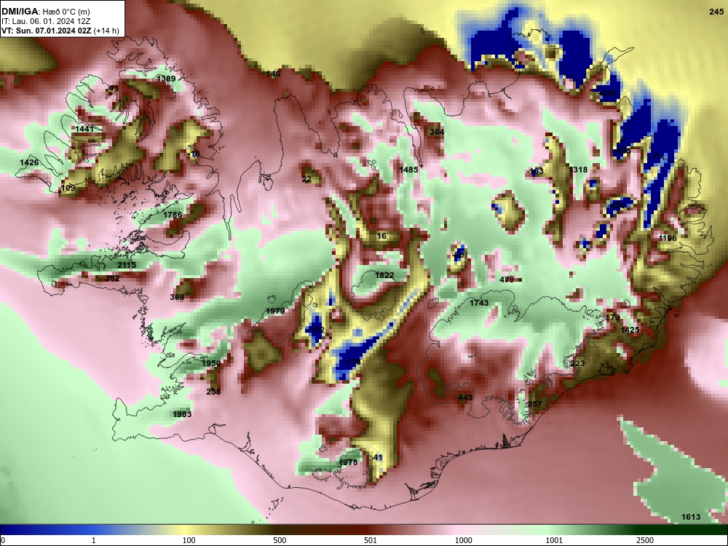Image resolution: width=728 pixels, height=546 pixels.
Task: Select the negative value -162 in the blue patch
Action: tap(316, 330)
